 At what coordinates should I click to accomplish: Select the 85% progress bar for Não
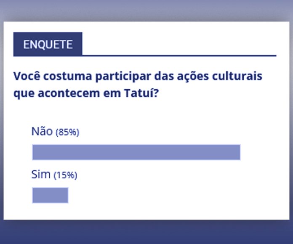[x=136, y=152]
